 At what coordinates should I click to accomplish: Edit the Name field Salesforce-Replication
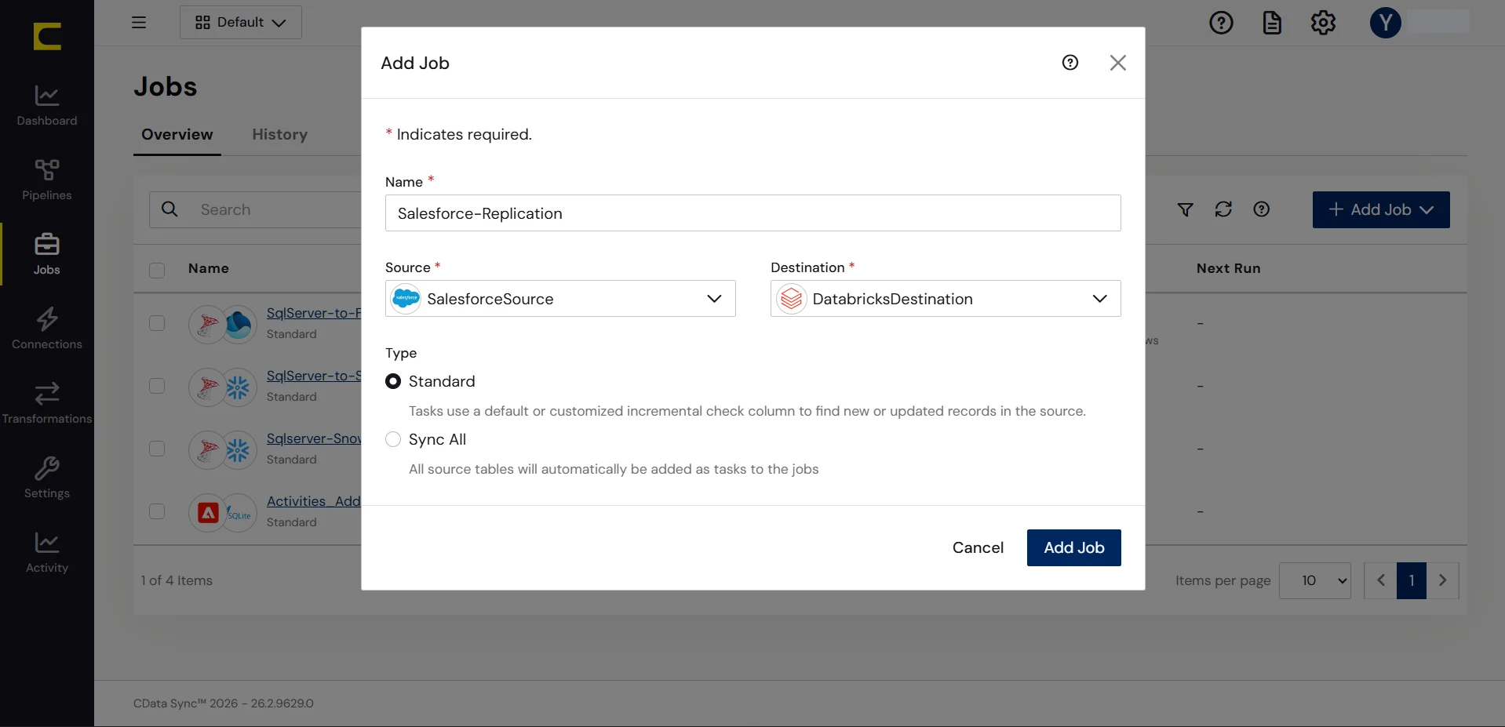(753, 213)
